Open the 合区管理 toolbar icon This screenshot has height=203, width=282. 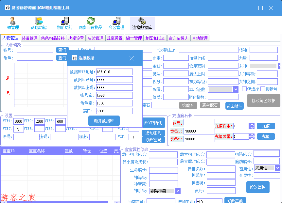click(116, 23)
